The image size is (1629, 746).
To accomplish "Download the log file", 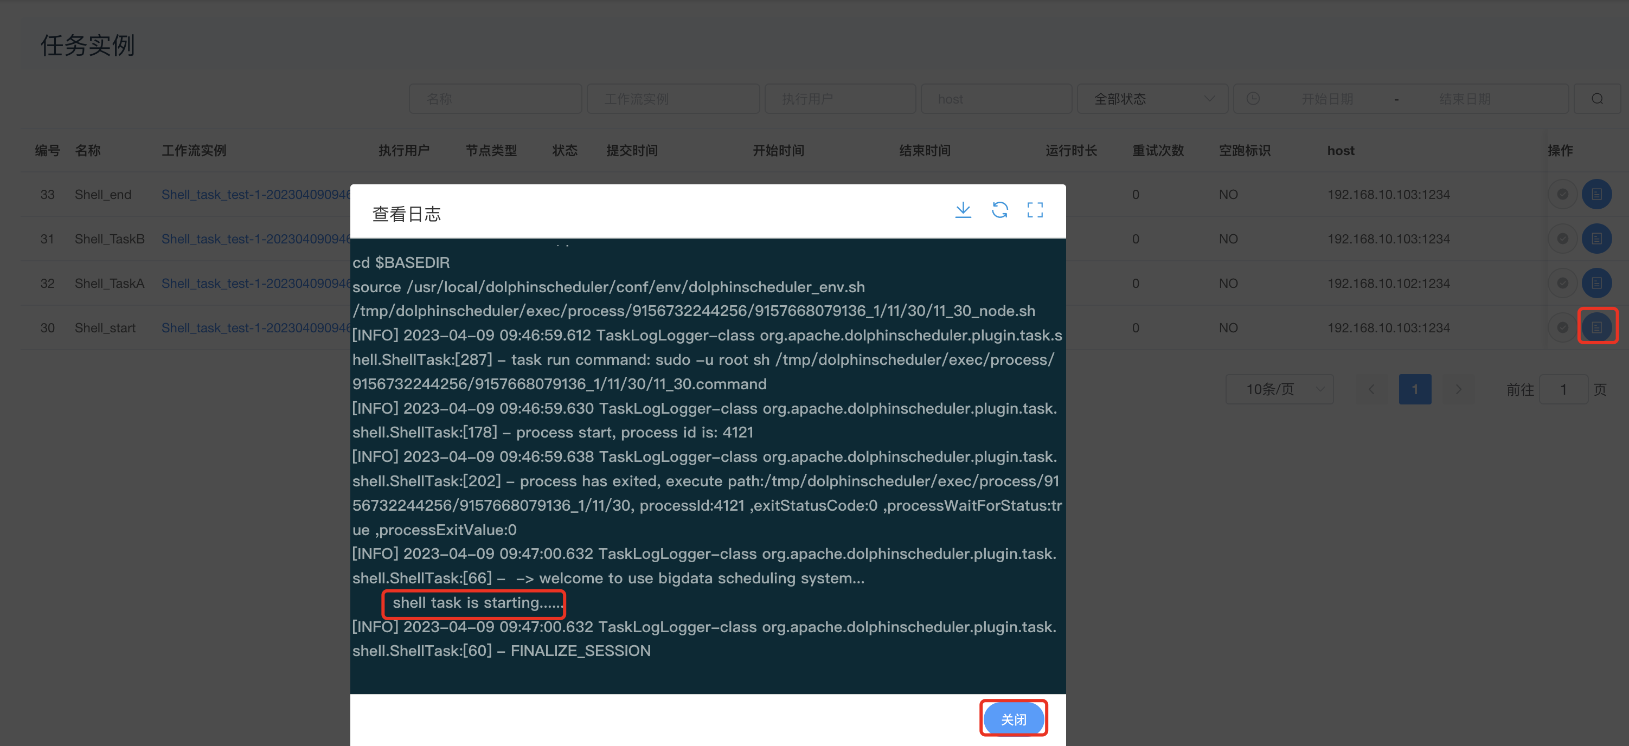I will coord(963,210).
